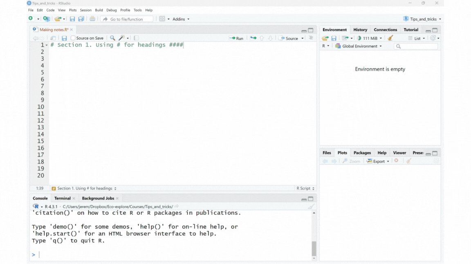Click the Environment search box
The height and width of the screenshot is (264, 471).
pos(416,46)
